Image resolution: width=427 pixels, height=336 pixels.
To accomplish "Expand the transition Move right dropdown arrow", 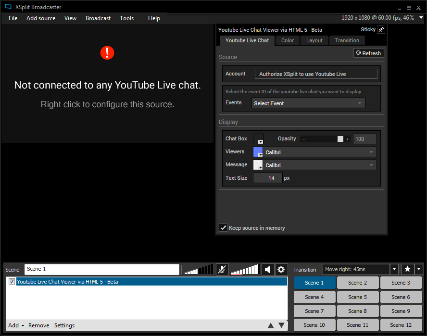I will pyautogui.click(x=394, y=269).
